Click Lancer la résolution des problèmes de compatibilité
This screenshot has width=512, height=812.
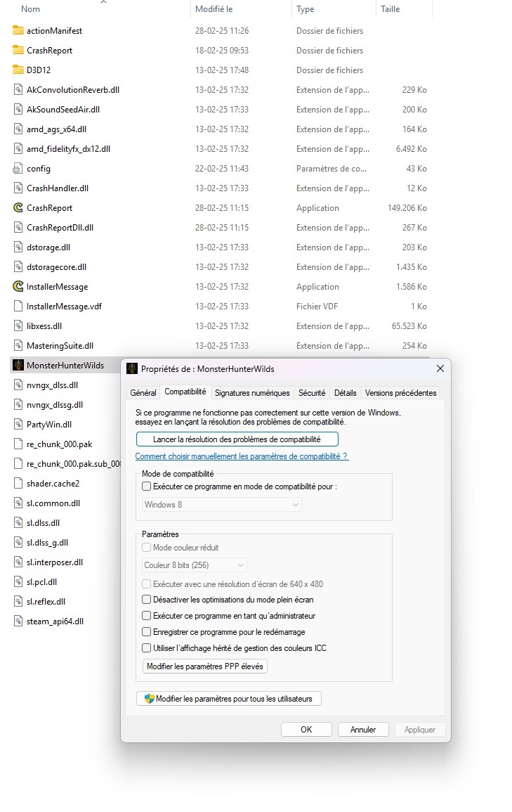tap(237, 439)
